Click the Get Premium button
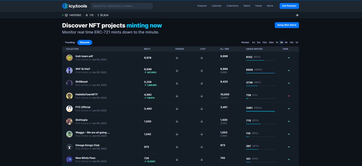 point(289,6)
